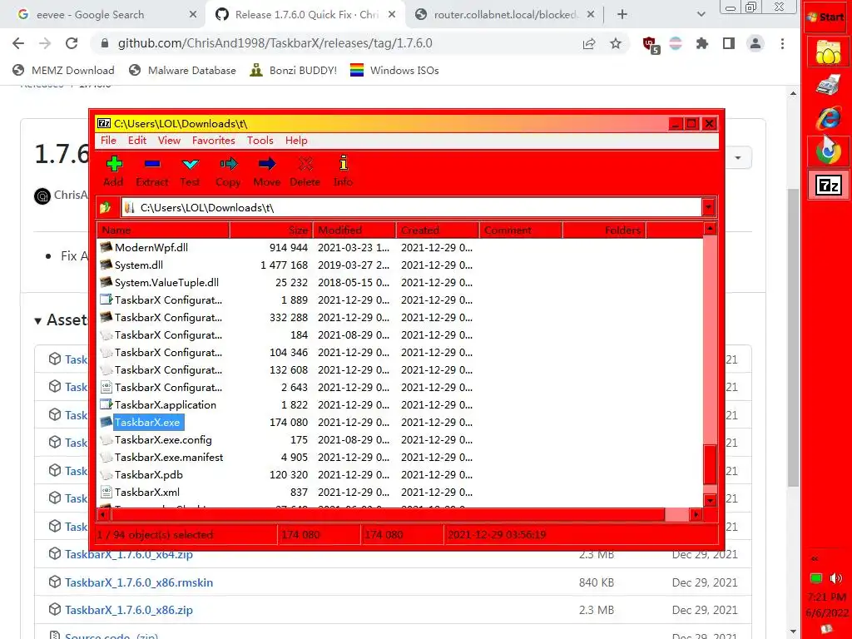Viewport: 852px width, 639px height.
Task: Select TaskbarX.exe.config file
Action: click(163, 439)
